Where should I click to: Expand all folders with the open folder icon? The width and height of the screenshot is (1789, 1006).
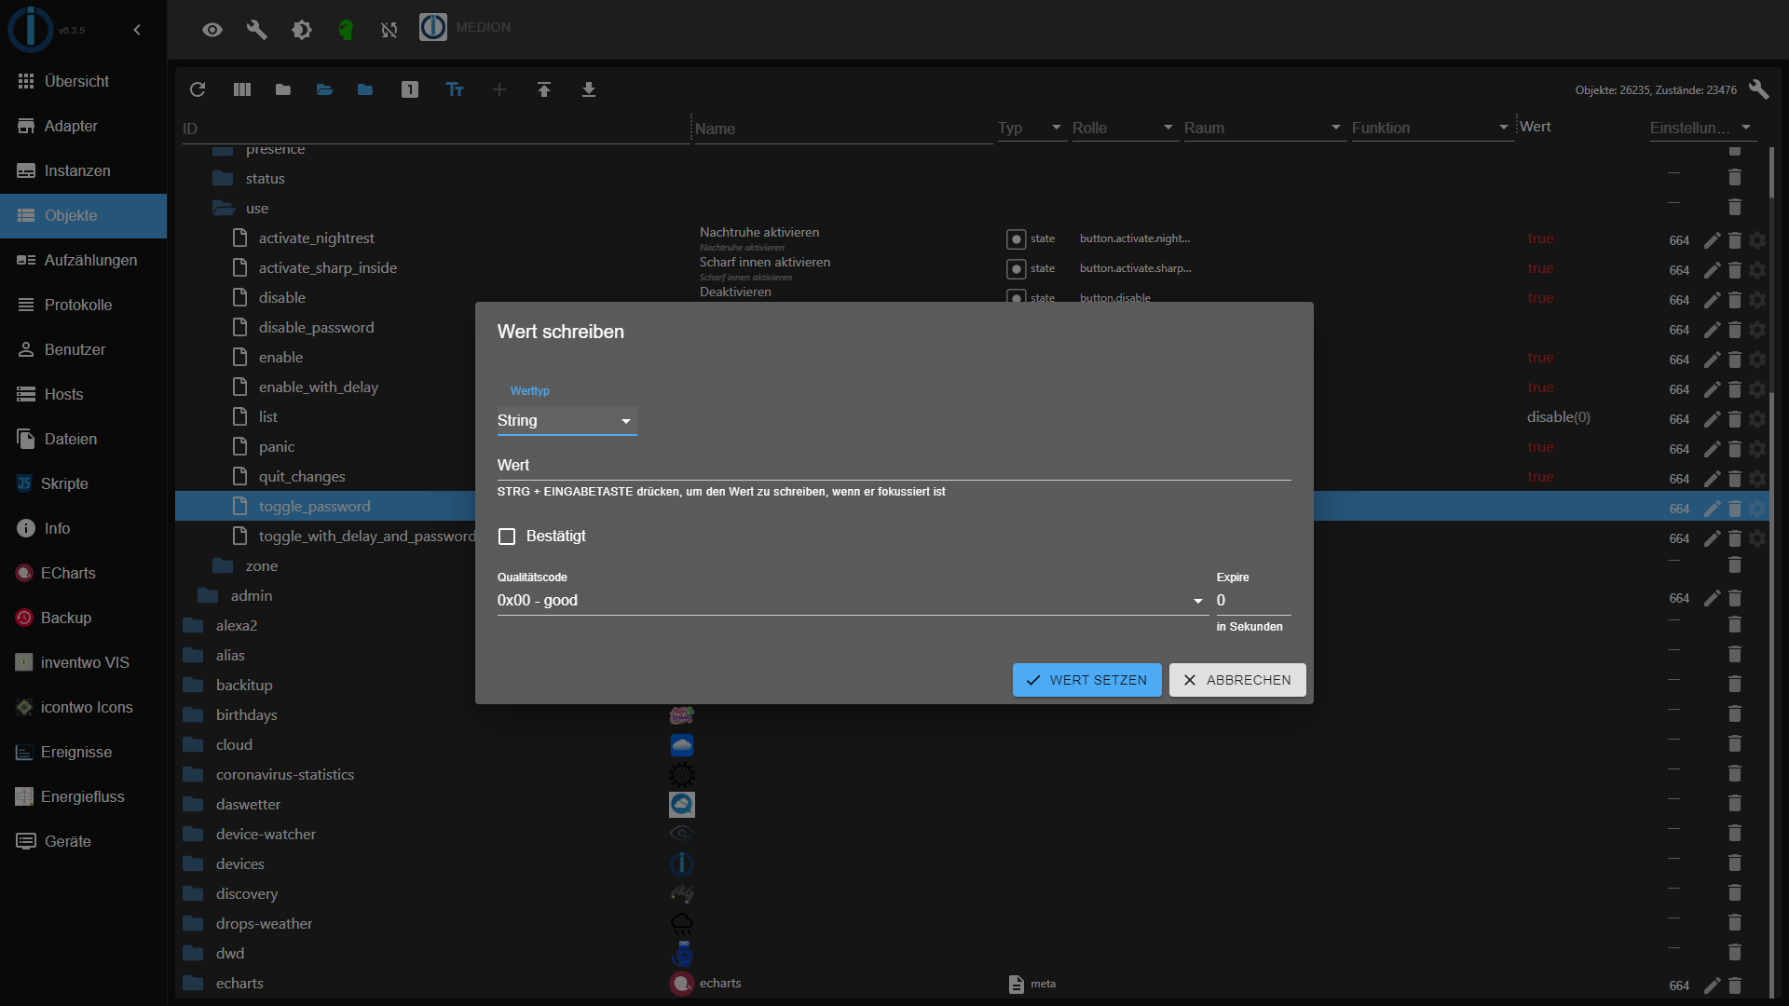coord(324,89)
